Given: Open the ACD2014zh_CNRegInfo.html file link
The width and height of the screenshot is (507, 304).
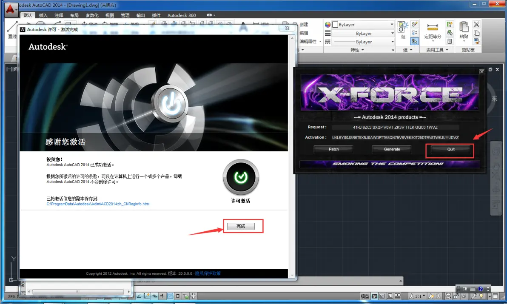Looking at the screenshot, I should click(98, 204).
